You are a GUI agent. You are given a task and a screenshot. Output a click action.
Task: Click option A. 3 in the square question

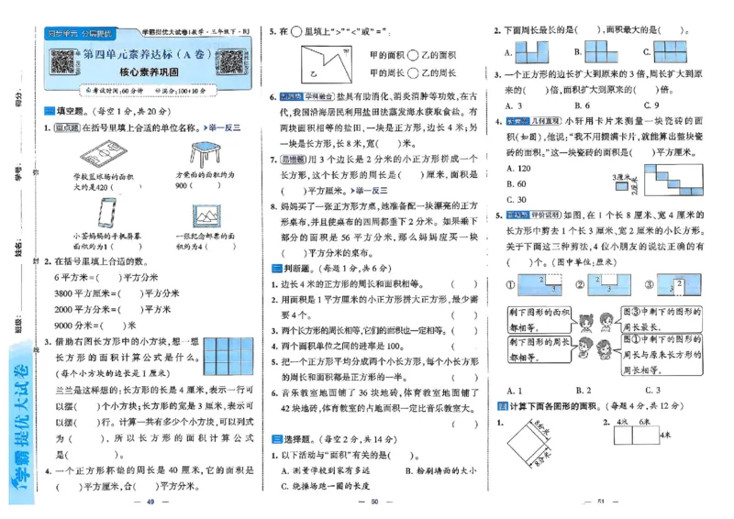514,105
